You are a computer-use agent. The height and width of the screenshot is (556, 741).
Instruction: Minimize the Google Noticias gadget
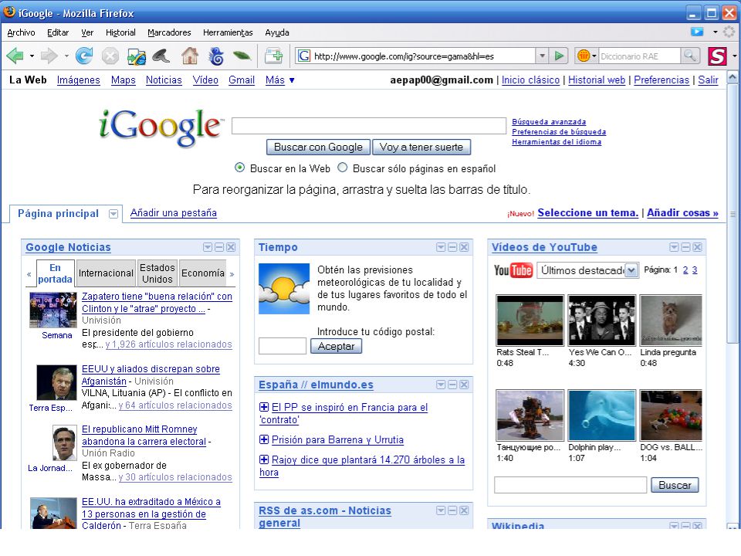[219, 247]
